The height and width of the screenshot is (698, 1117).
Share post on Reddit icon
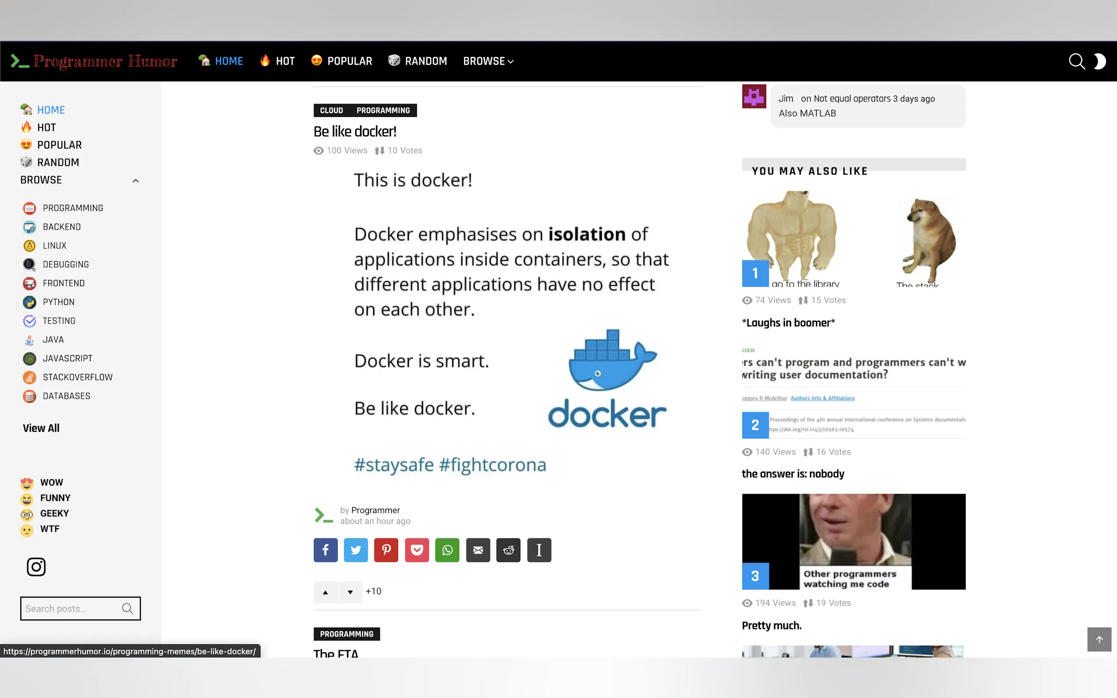508,550
